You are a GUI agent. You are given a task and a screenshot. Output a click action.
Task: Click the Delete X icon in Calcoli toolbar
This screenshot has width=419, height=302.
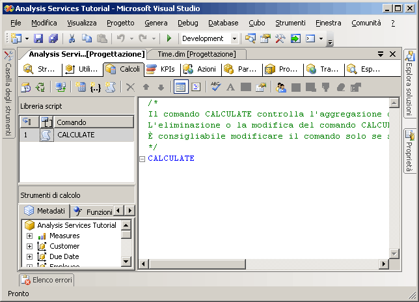(x=130, y=87)
